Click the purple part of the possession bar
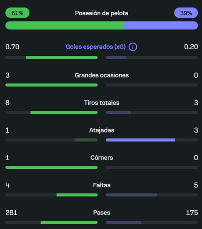 coord(160,26)
